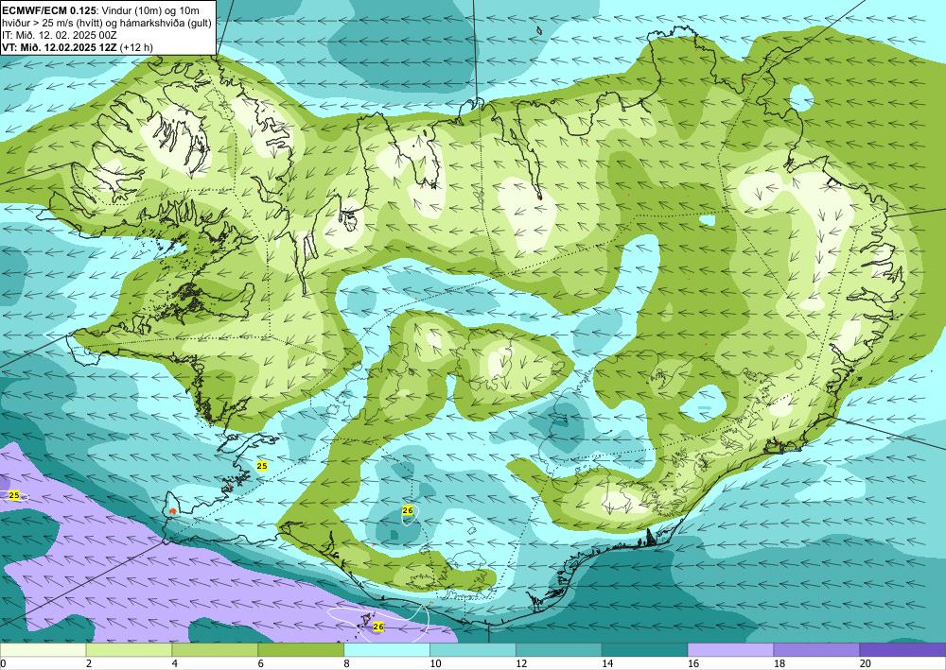The height and width of the screenshot is (670, 946).
Task: Select the light green 2–4 legend swatch
Action: click(x=129, y=650)
